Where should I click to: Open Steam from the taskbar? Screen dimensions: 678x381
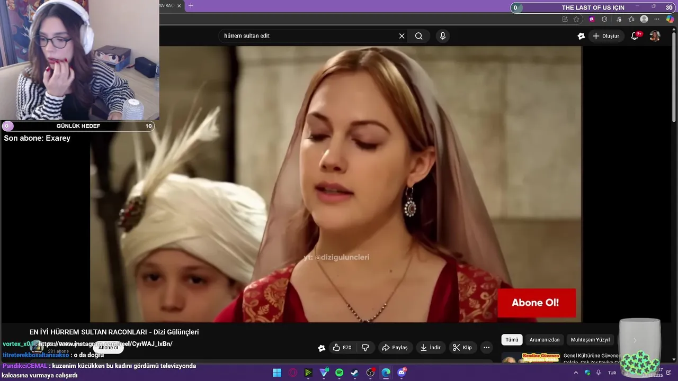click(355, 373)
